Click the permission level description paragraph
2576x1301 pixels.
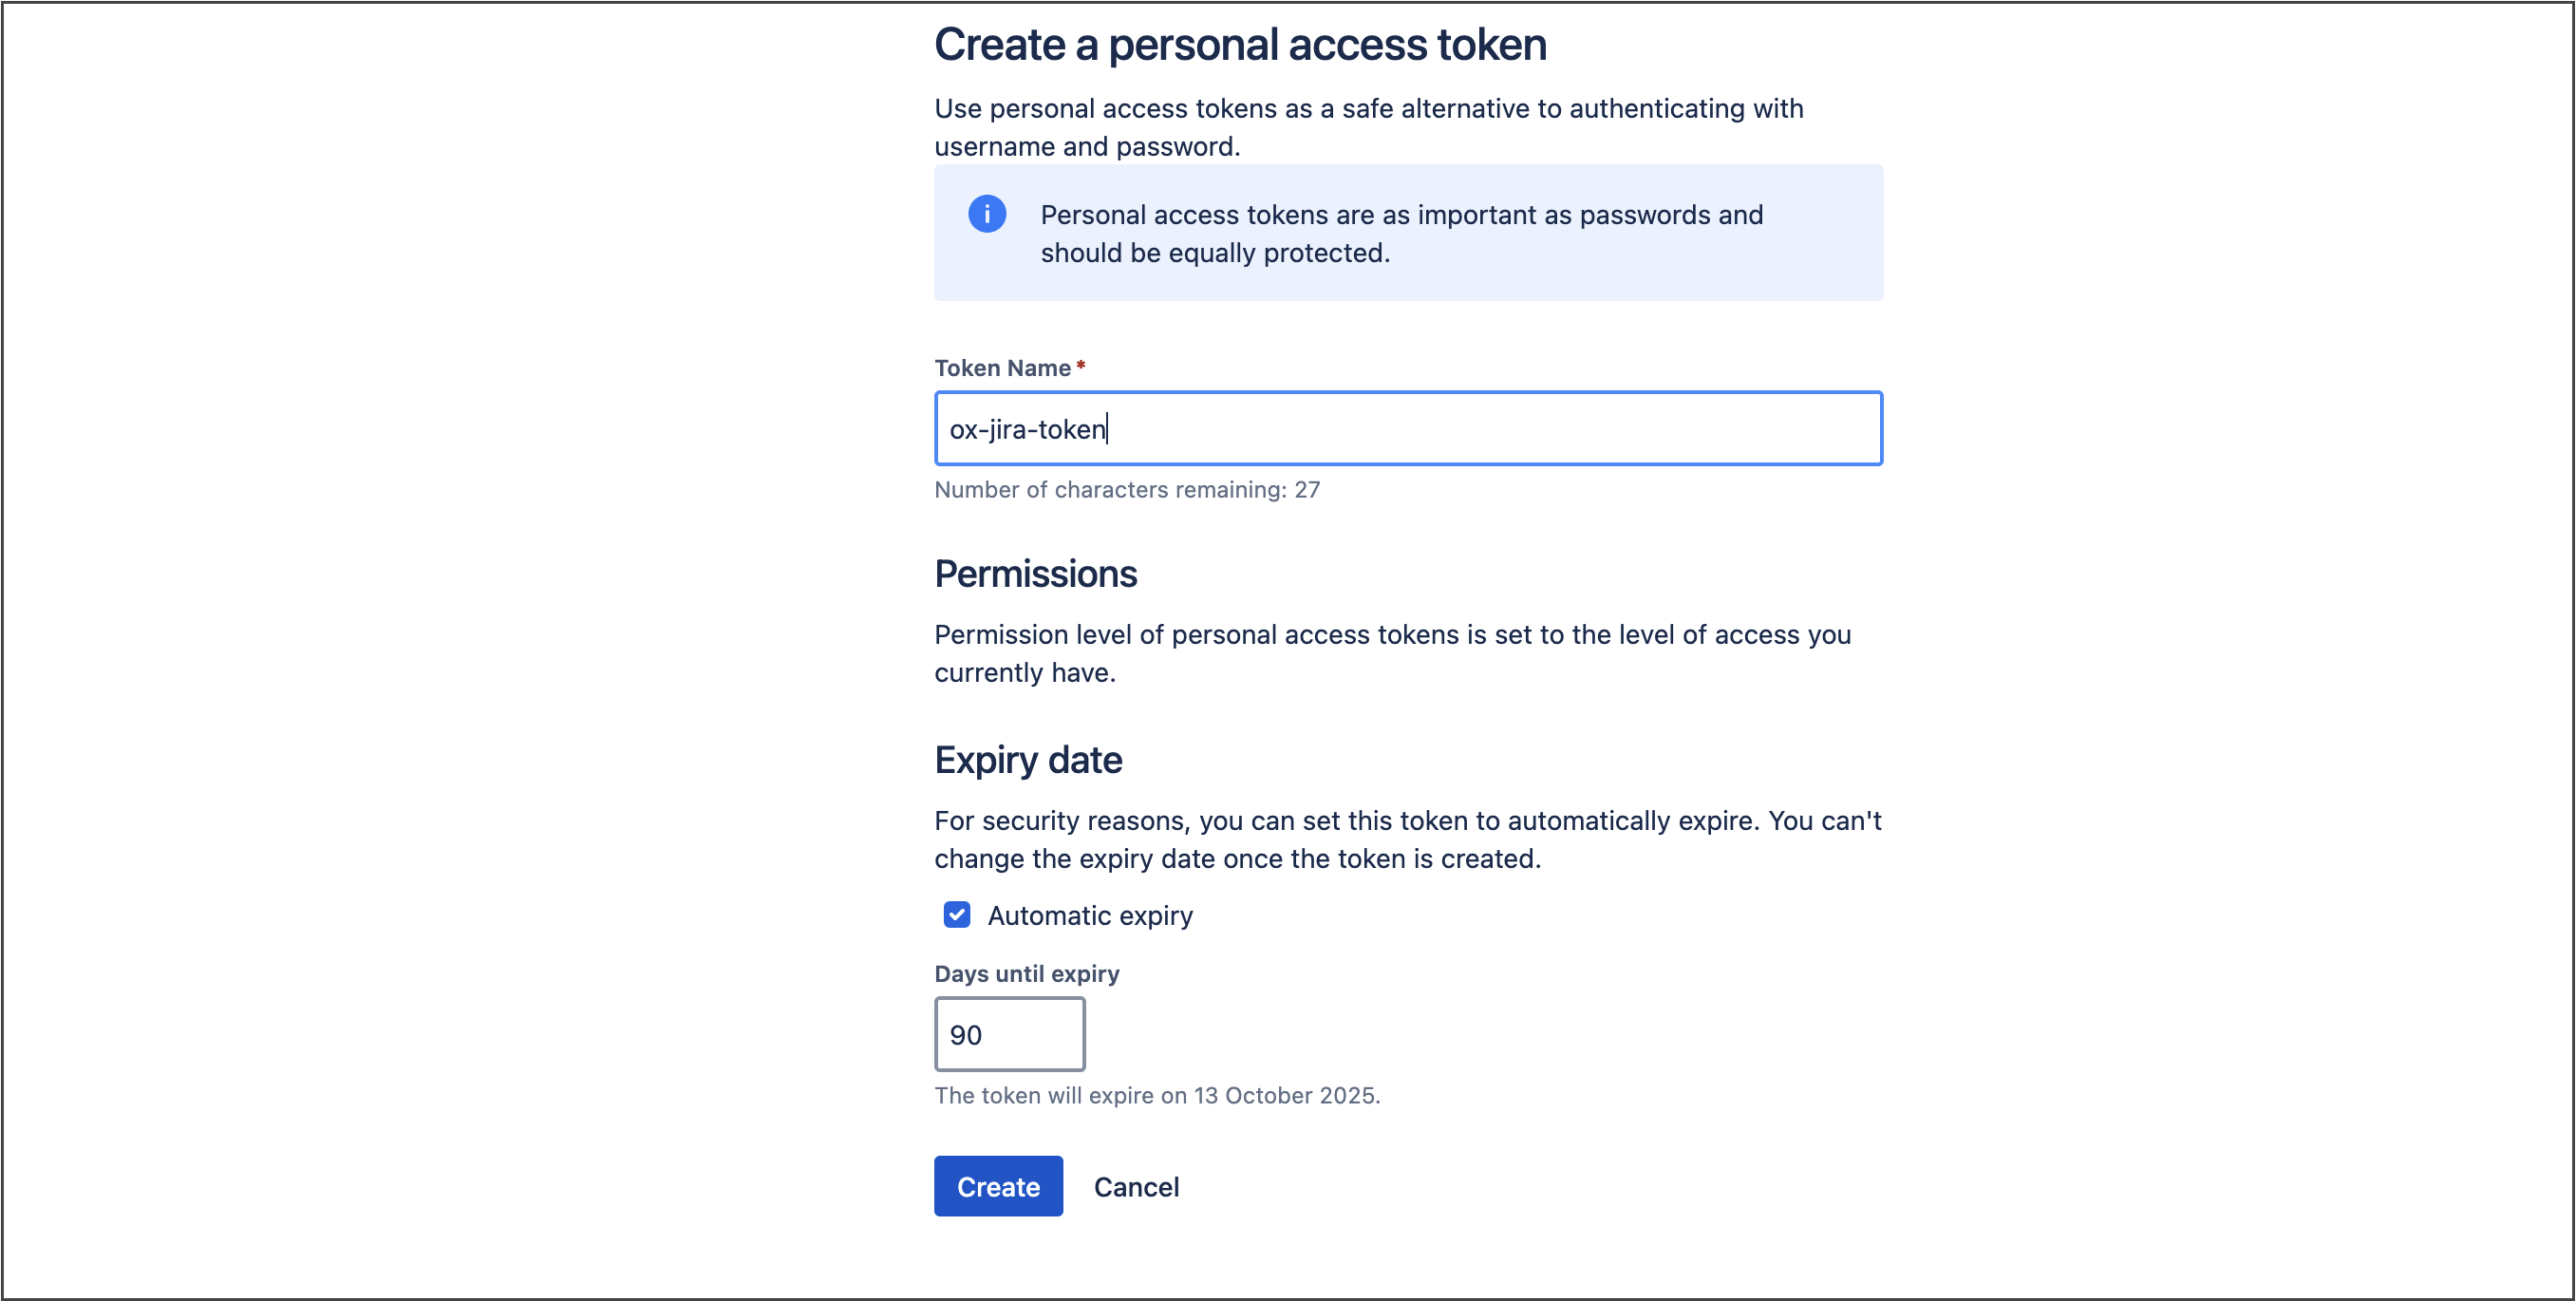(1392, 653)
